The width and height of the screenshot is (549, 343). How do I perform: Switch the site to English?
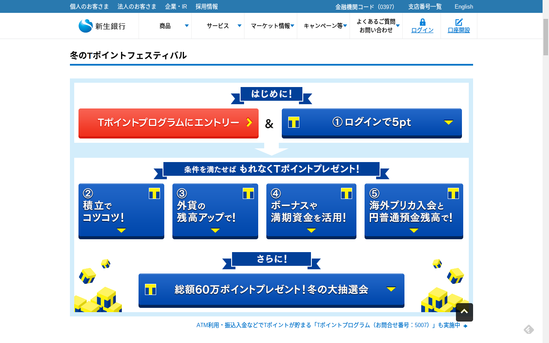point(464,6)
